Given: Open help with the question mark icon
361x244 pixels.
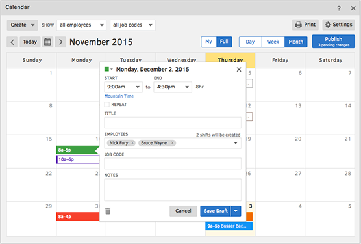Looking at the screenshot, I should tap(339, 8).
